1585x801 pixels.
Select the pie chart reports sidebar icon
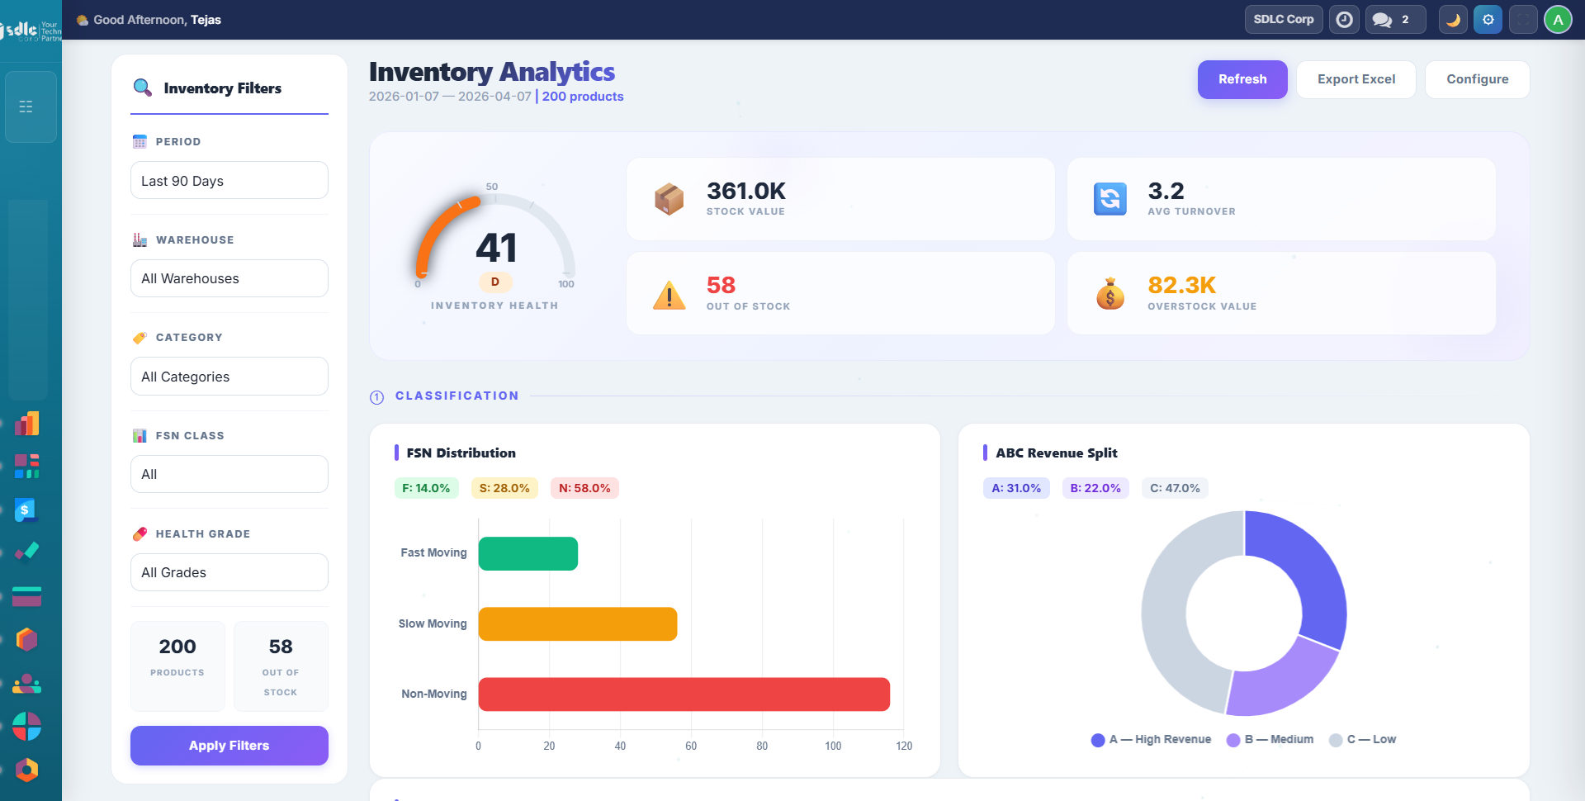click(28, 727)
